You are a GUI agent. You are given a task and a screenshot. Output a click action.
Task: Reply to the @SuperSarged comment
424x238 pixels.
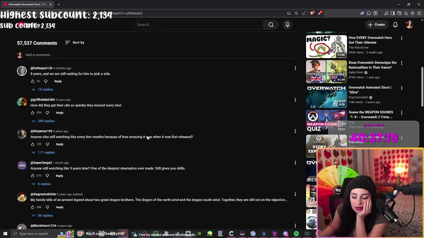click(59, 176)
